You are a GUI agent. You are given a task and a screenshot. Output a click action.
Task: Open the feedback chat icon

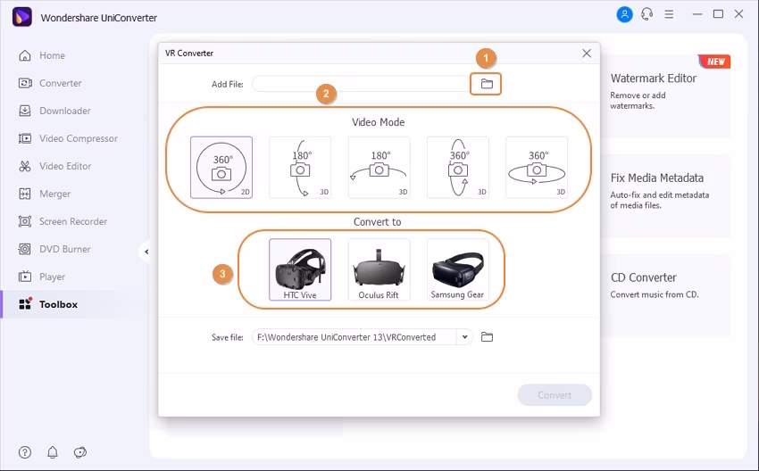[x=79, y=452]
